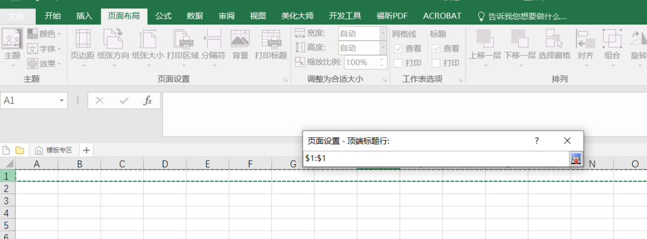Select row 3 header
647x239 pixels.
coord(7,201)
